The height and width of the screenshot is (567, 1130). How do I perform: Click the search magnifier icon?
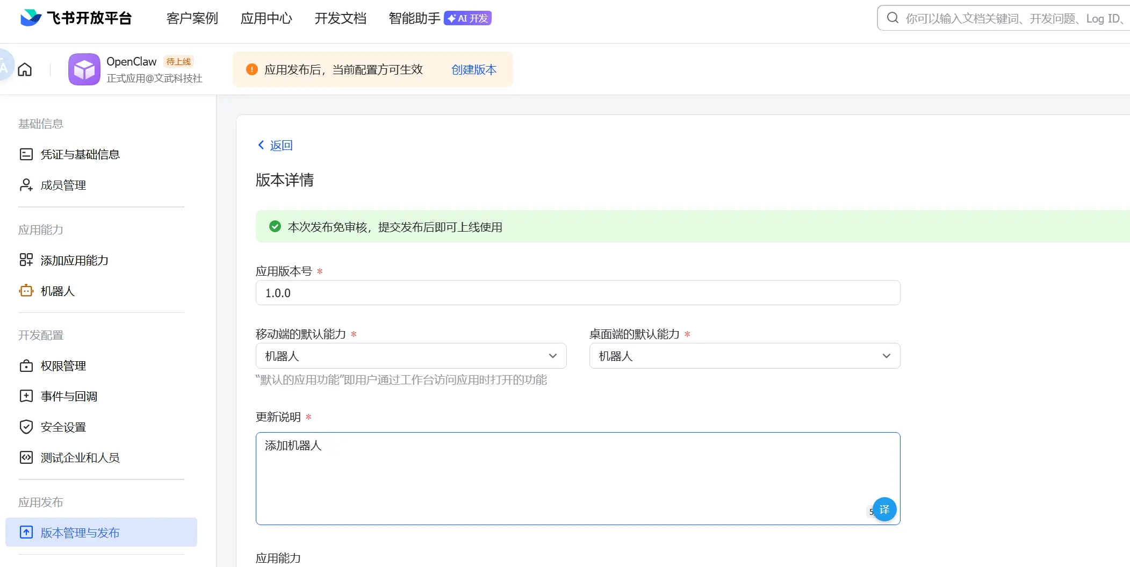[893, 18]
